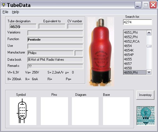Click the Remarks field showing ??
Image resolution: width=158 pixels, height=132 pixels.
55,66
